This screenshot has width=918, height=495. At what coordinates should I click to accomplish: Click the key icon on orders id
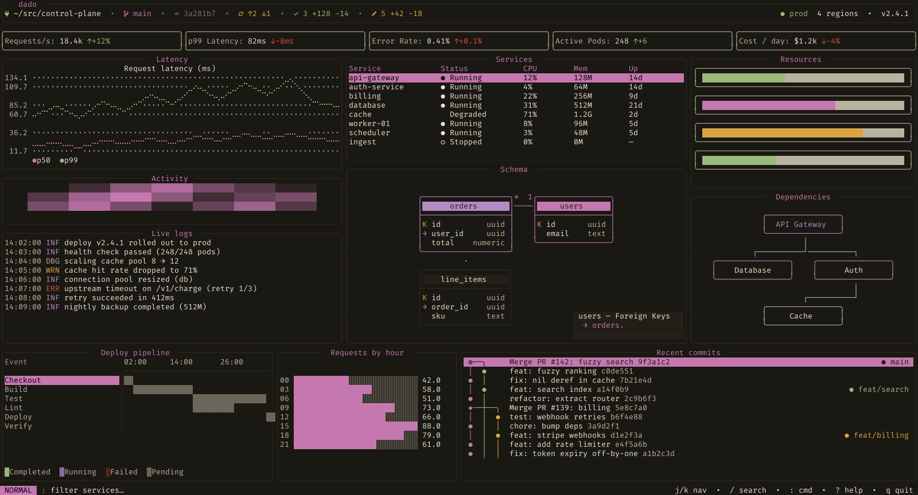coord(425,225)
